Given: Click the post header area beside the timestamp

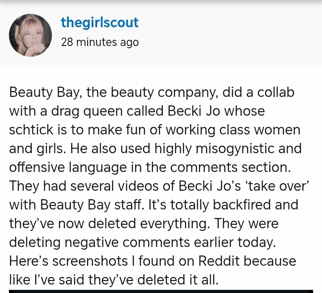Looking at the screenshot, I should coord(224,42).
